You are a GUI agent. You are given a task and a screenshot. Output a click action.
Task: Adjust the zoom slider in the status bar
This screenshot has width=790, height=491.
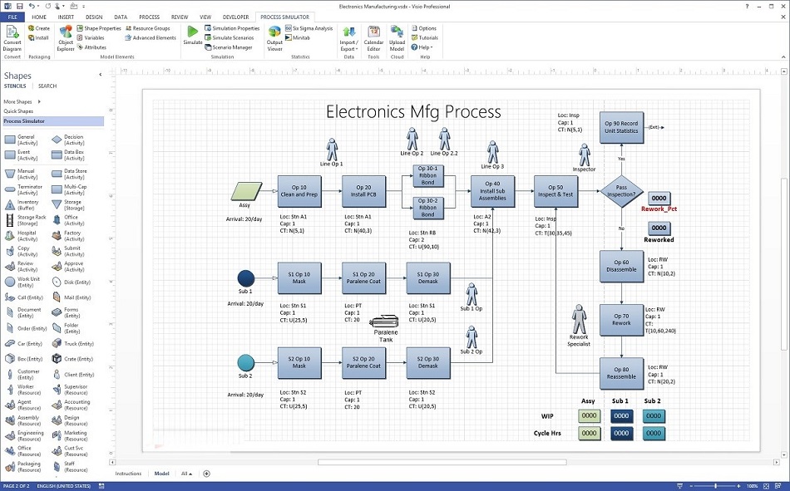[x=715, y=486]
